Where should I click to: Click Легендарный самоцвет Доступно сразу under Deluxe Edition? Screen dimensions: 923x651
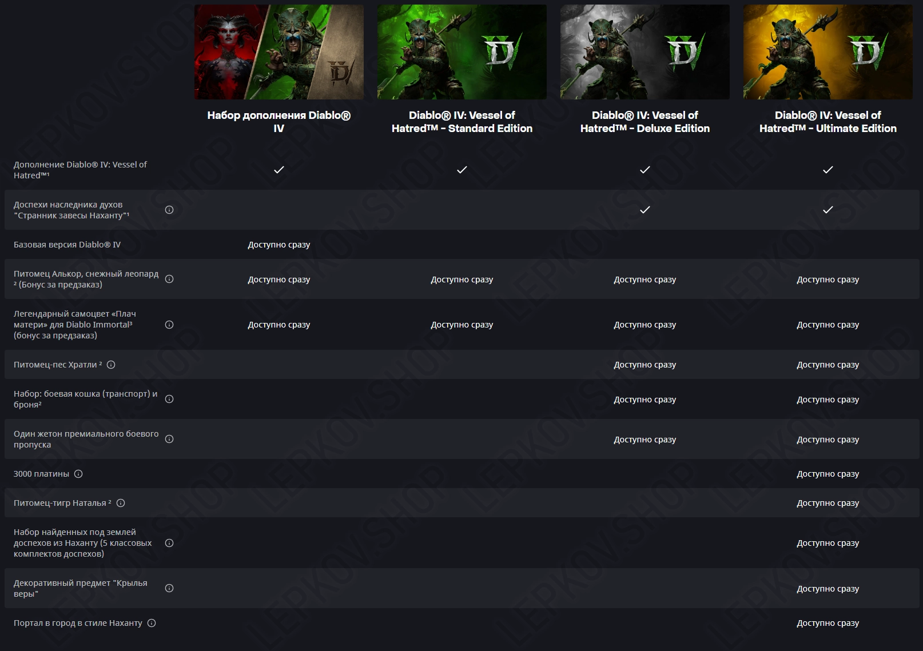click(x=645, y=325)
